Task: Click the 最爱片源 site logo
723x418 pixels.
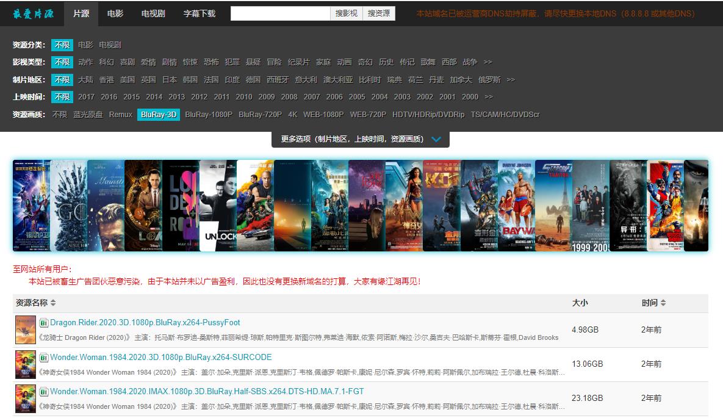Action: pyautogui.click(x=33, y=14)
